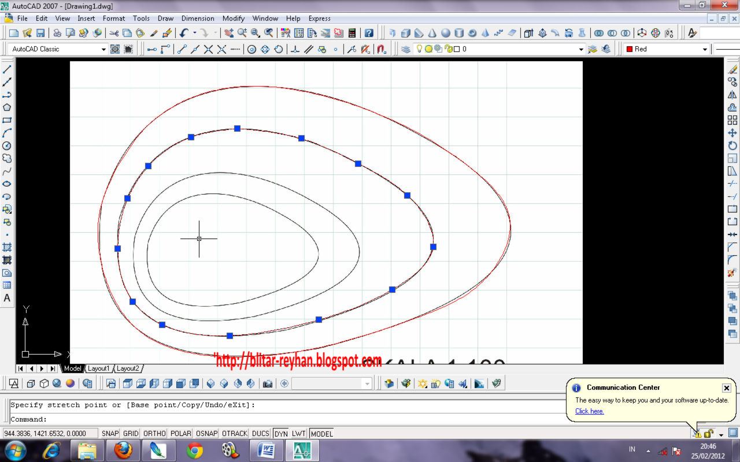
Task: Click the Erase tool in the Modify toolbar
Action: 732,69
